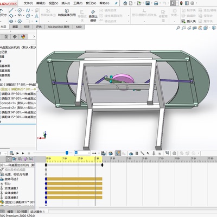Switch to the 3D 视图 bottom tab
217x217 pixels.
point(22,212)
